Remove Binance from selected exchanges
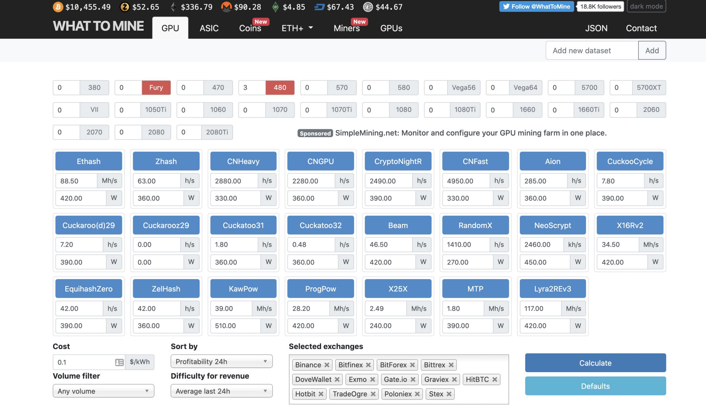 point(327,365)
